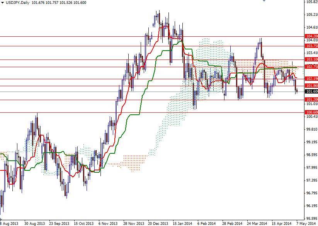Select the 104.200 resistance level tag
Viewport: 318px width, 226px height.
click(311, 36)
